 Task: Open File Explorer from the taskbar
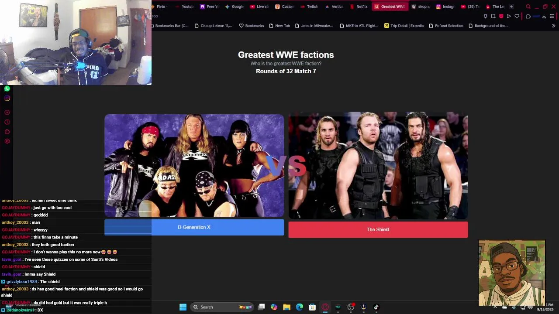click(286, 307)
